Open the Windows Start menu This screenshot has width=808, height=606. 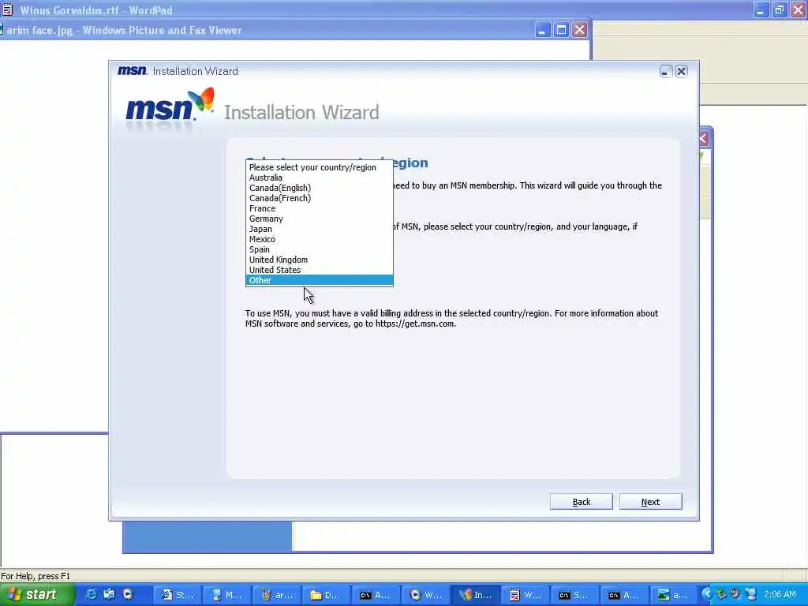click(x=37, y=595)
